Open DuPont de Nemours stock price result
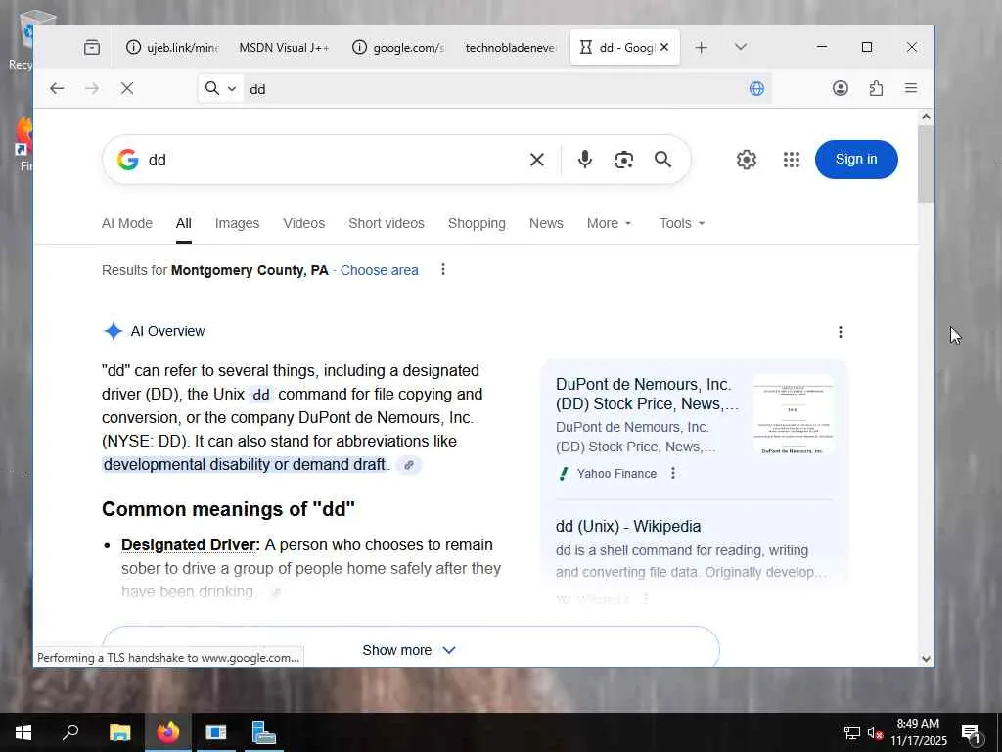This screenshot has width=1002, height=752. 647,394
